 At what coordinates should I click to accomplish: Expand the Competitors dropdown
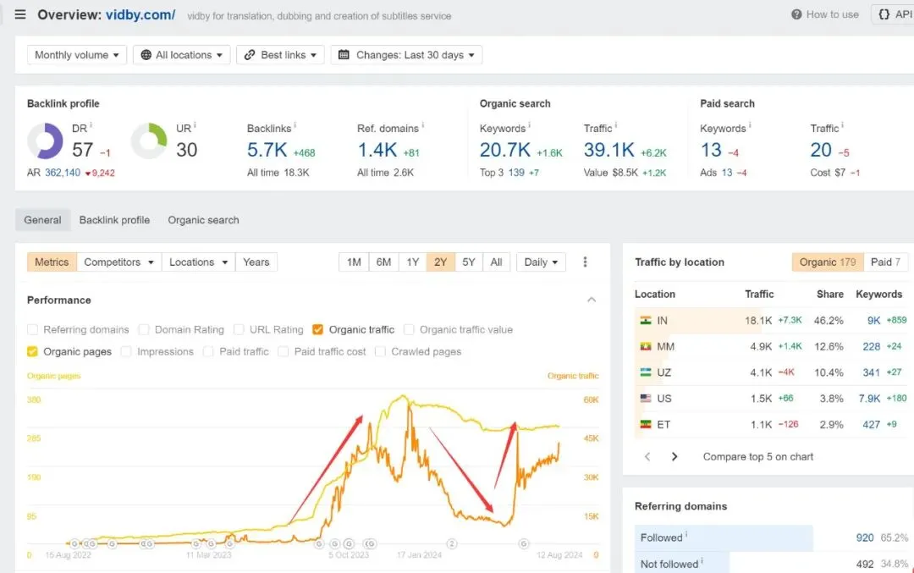point(119,262)
